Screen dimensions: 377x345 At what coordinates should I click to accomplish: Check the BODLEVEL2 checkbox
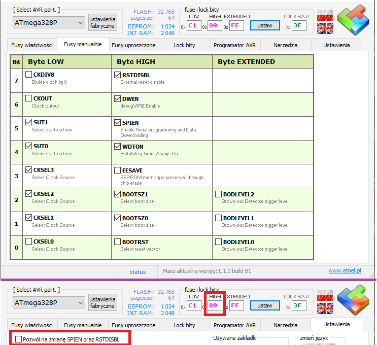point(218,194)
